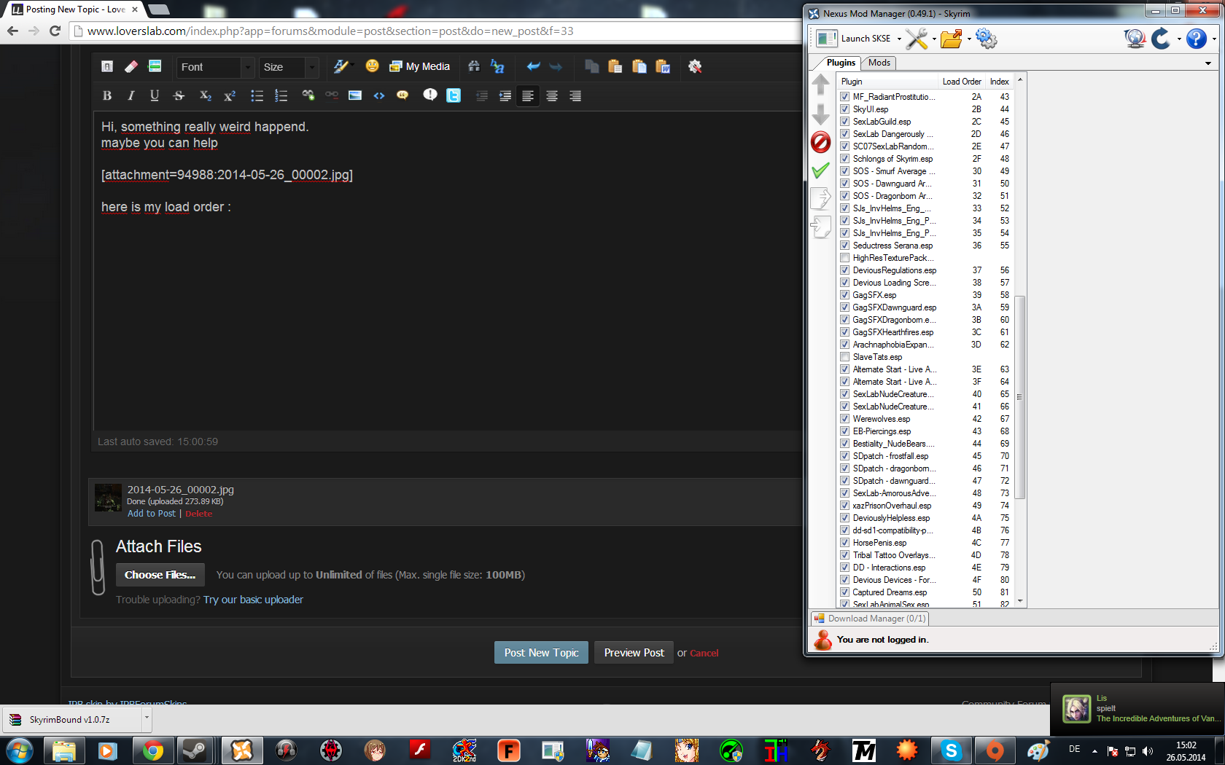Viewport: 1225px width, 765px height.
Task: Uncheck the HorsePenis.esp plugin checkbox
Action: click(844, 543)
